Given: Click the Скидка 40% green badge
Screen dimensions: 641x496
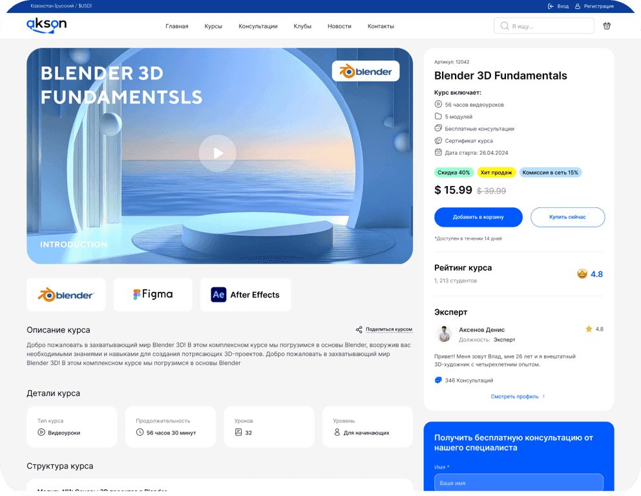Looking at the screenshot, I should 454,172.
